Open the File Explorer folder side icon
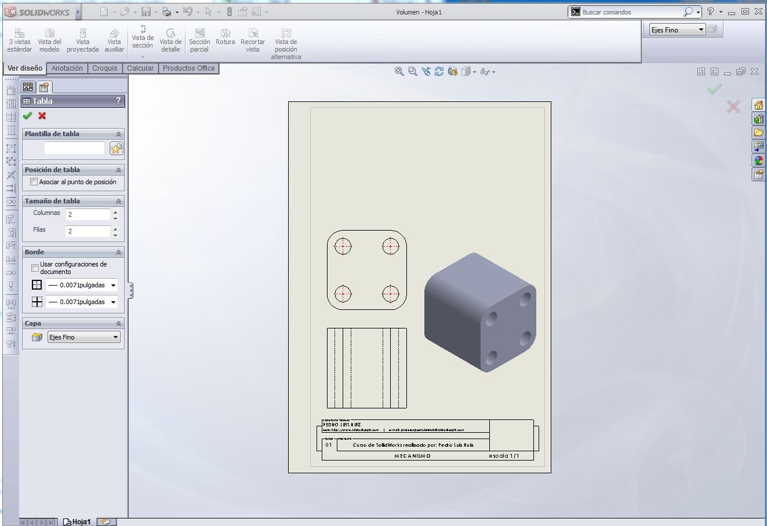 coord(758,133)
